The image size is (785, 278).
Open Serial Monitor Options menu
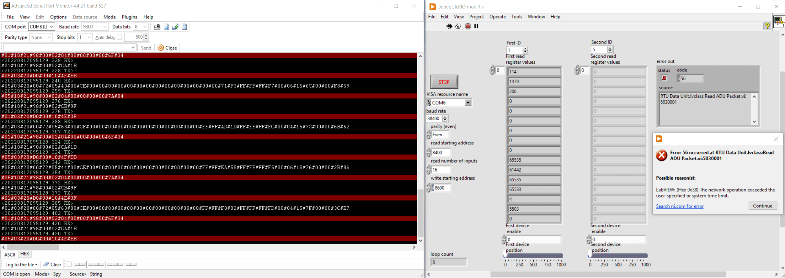pyautogui.click(x=58, y=17)
